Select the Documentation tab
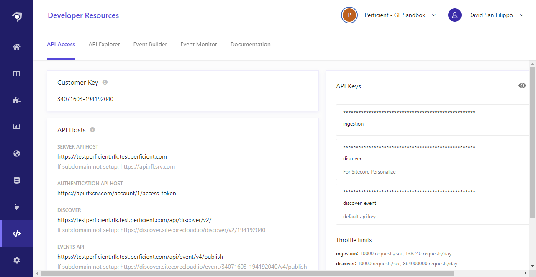 coord(250,44)
